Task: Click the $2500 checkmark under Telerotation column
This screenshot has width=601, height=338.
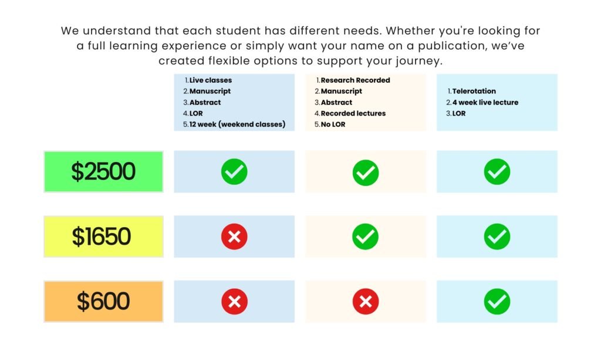Action: click(x=497, y=171)
